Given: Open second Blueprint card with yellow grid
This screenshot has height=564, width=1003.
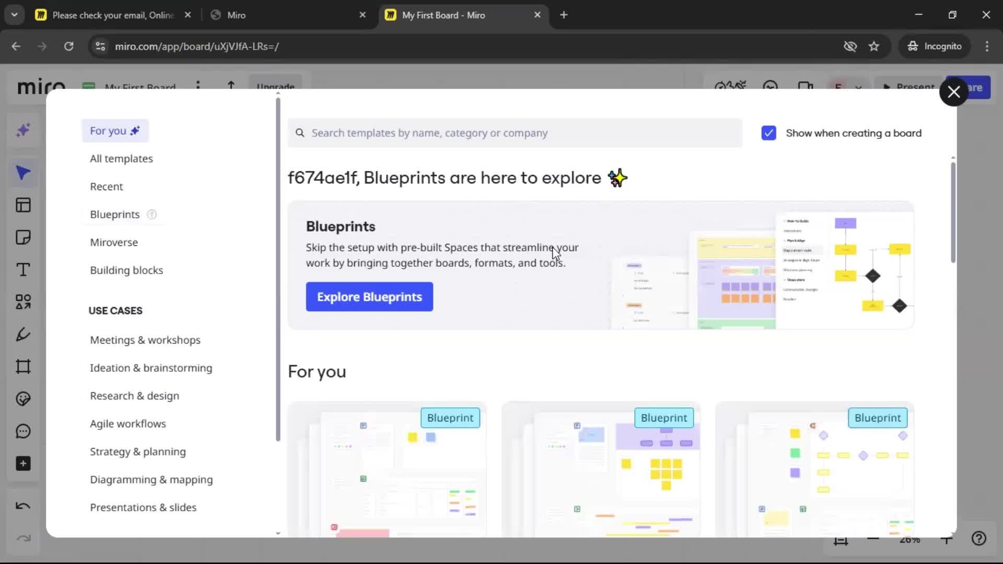Looking at the screenshot, I should 601,469.
